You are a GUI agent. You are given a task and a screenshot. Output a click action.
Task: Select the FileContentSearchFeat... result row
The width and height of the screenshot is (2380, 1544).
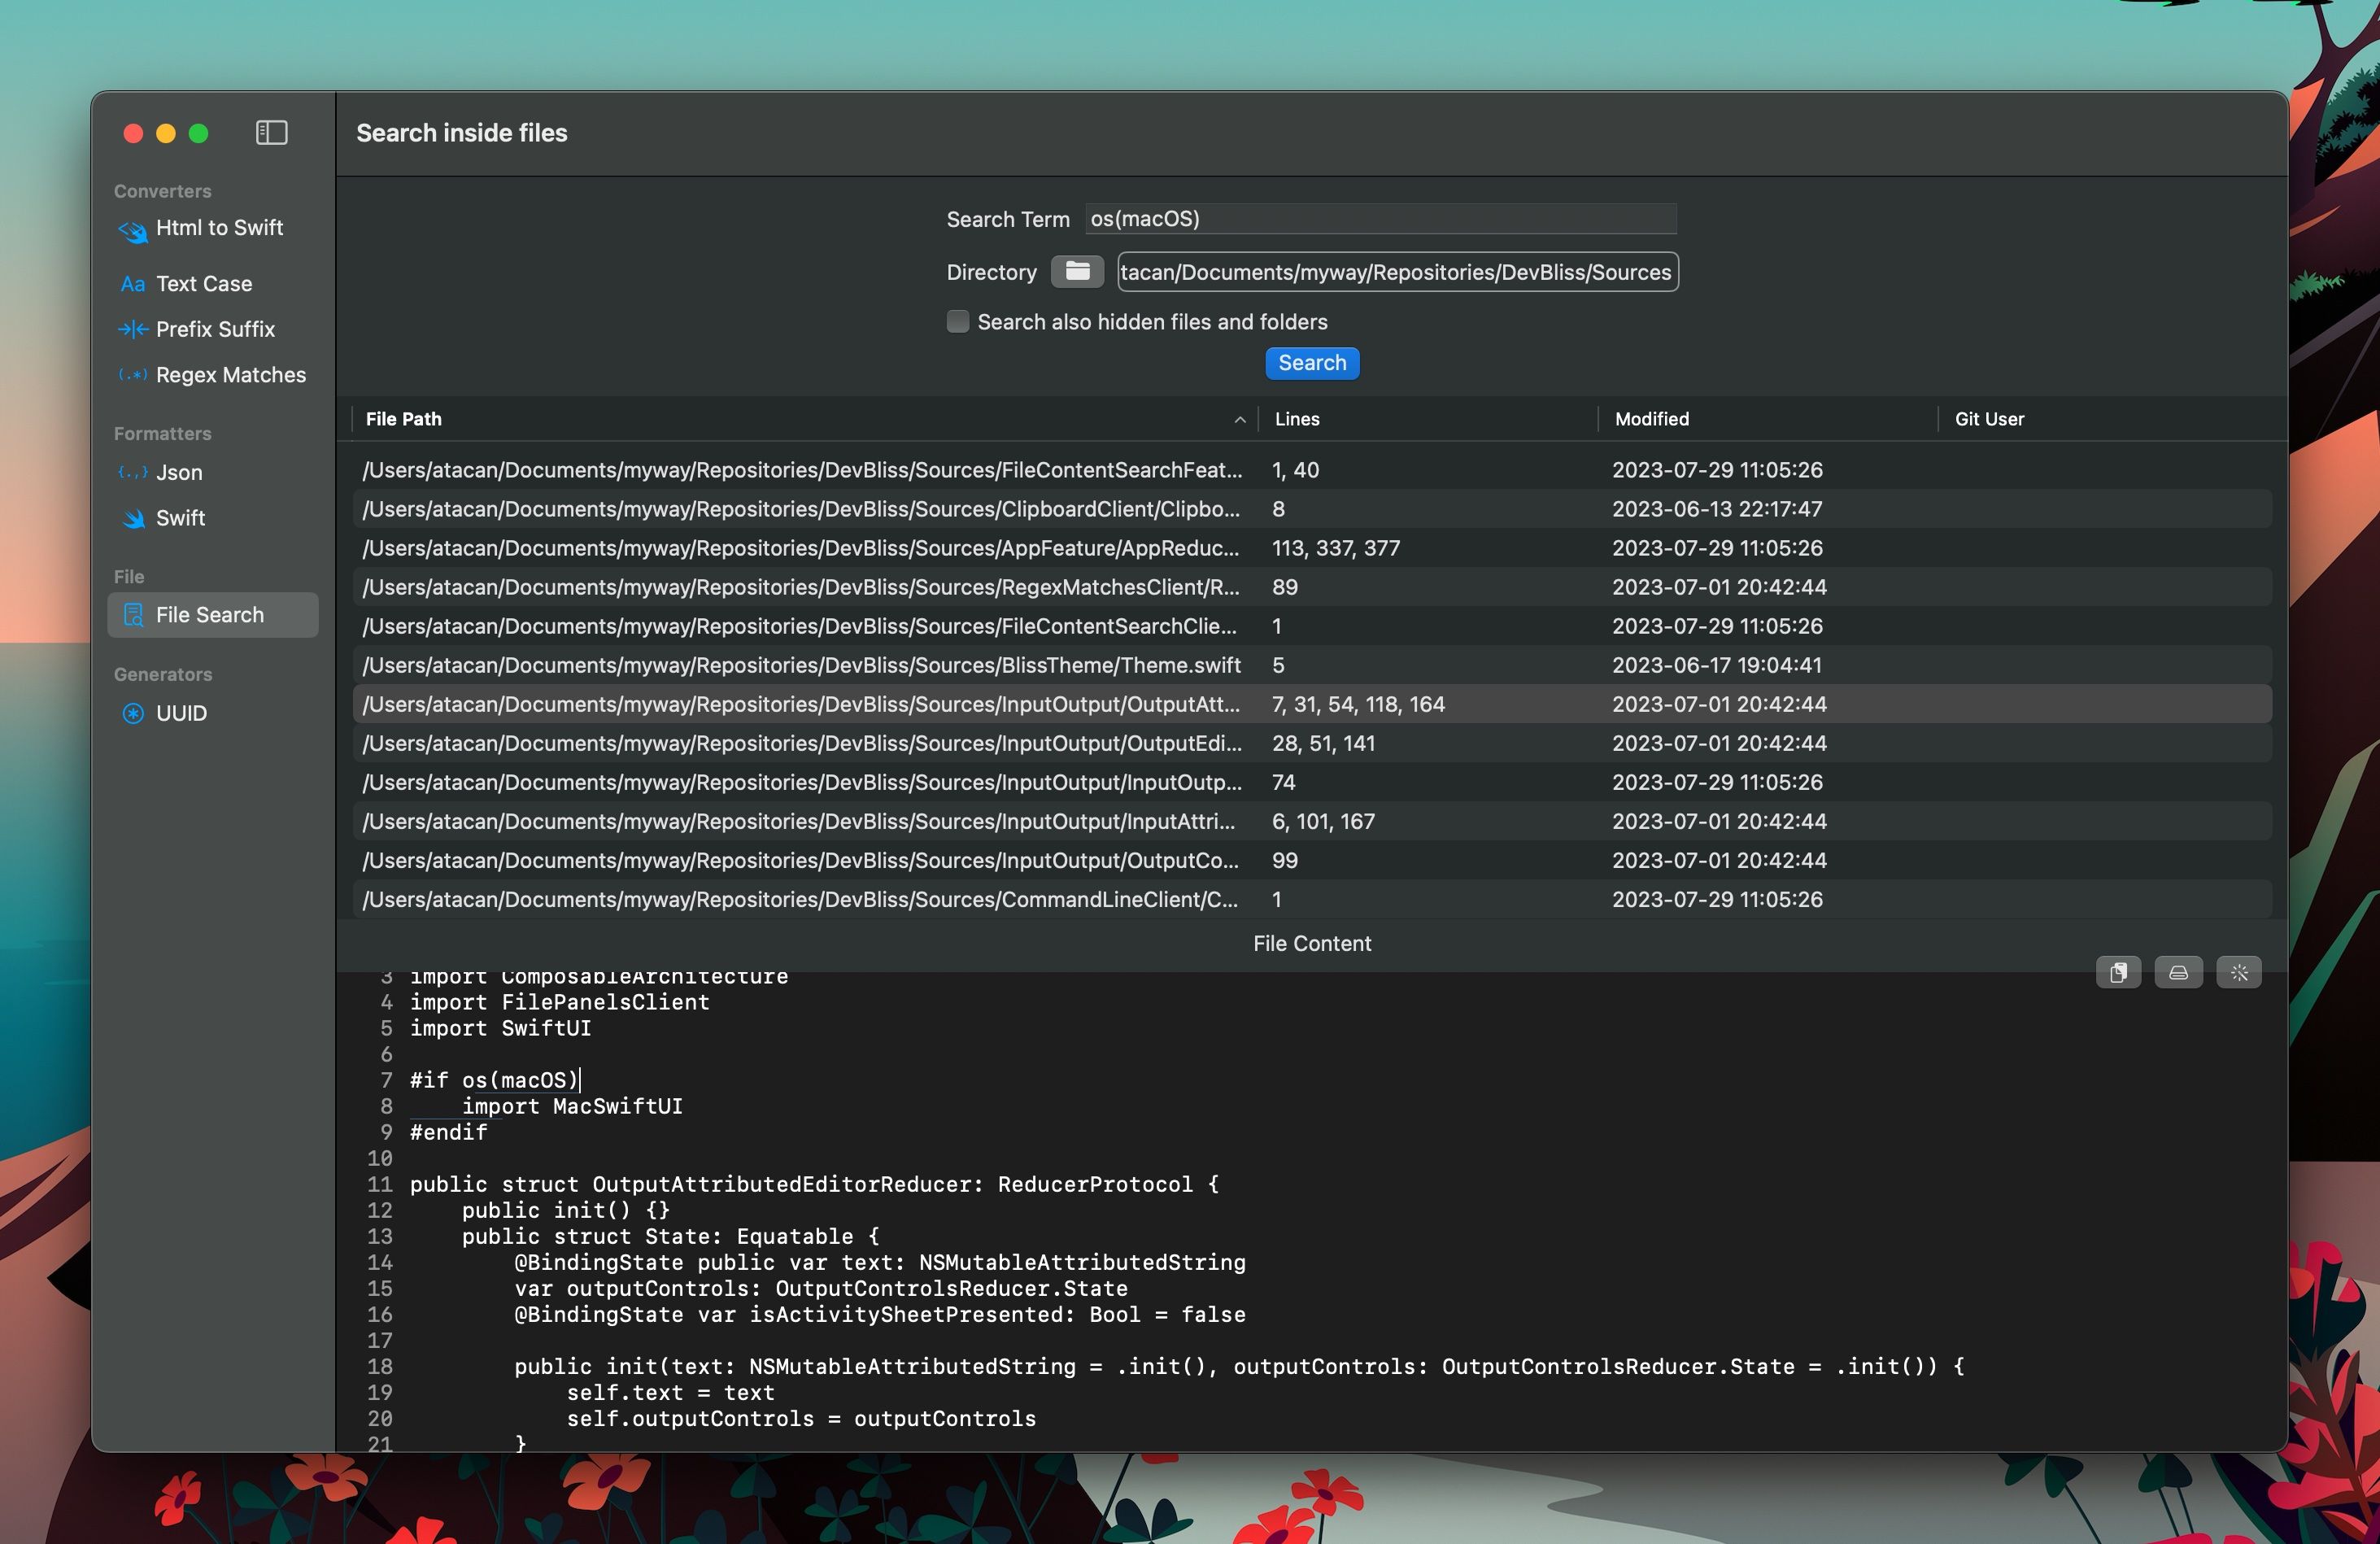(1312, 470)
